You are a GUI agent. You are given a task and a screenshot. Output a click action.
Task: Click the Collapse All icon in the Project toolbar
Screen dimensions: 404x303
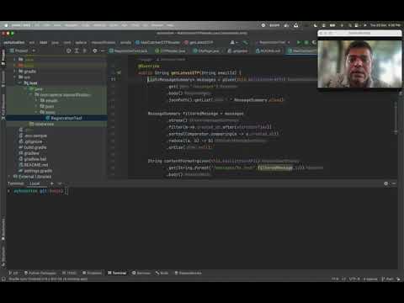point(84,50)
